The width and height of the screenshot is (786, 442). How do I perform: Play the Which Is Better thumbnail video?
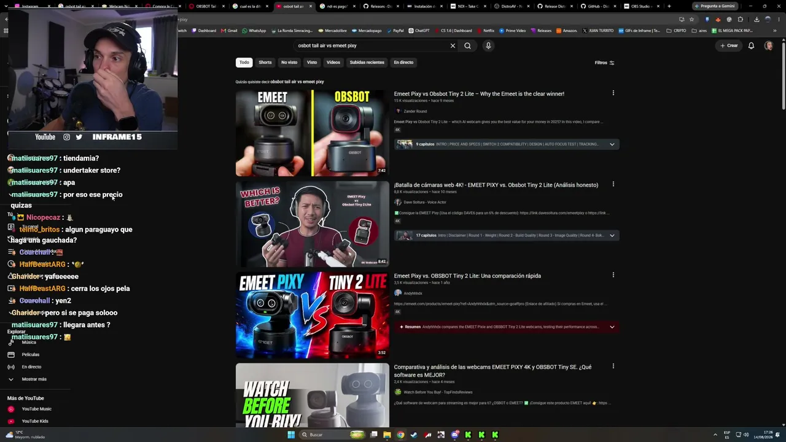point(313,223)
